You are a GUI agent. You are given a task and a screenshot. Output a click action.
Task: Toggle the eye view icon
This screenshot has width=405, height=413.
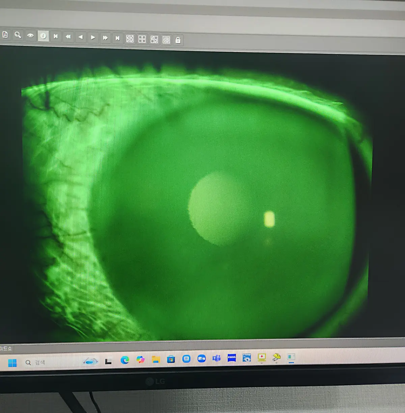(30, 35)
